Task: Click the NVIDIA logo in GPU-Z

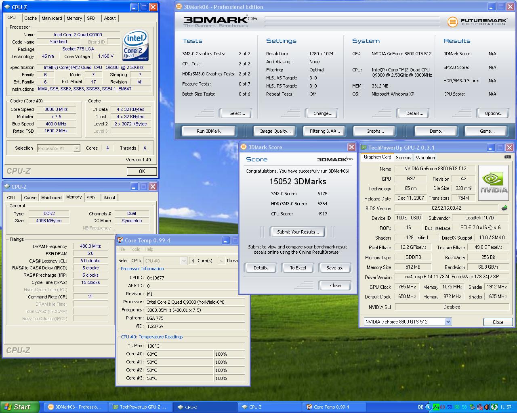Action: (x=494, y=183)
